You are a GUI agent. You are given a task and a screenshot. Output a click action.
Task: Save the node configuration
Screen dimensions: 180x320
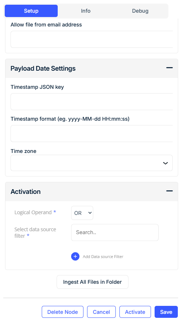(x=166, y=312)
